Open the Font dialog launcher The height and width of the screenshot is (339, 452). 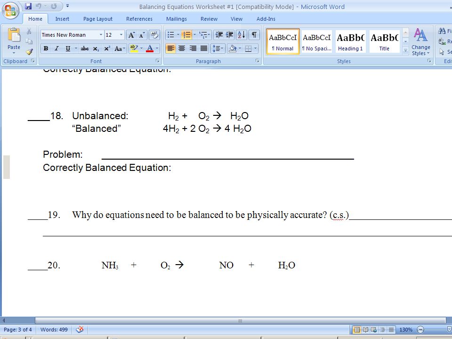pyautogui.click(x=158, y=61)
